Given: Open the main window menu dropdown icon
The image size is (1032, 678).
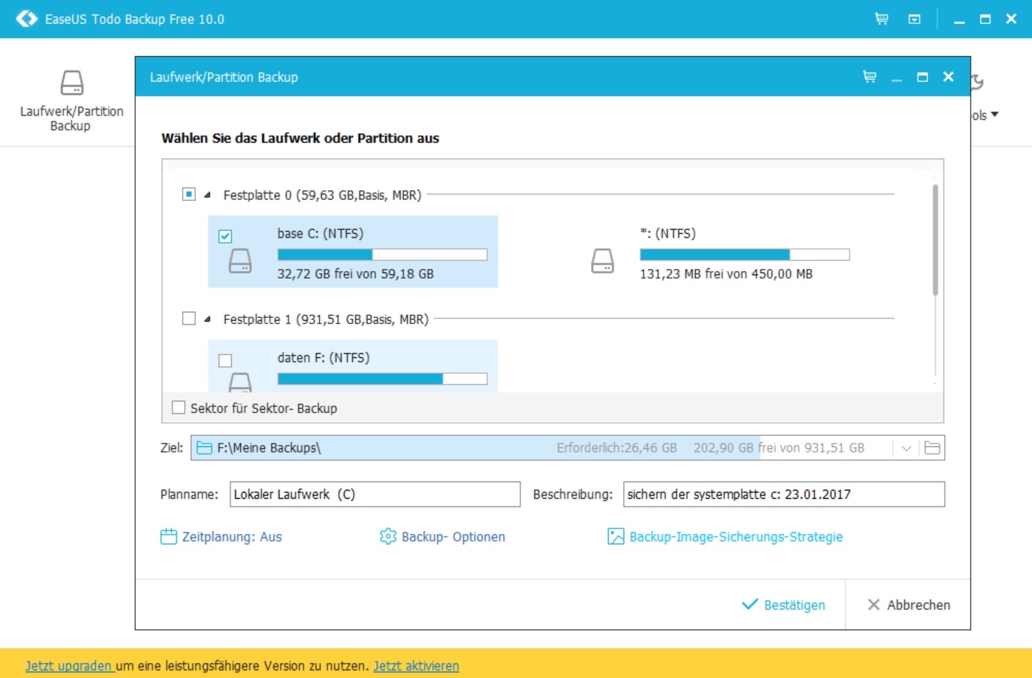Looking at the screenshot, I should point(914,19).
